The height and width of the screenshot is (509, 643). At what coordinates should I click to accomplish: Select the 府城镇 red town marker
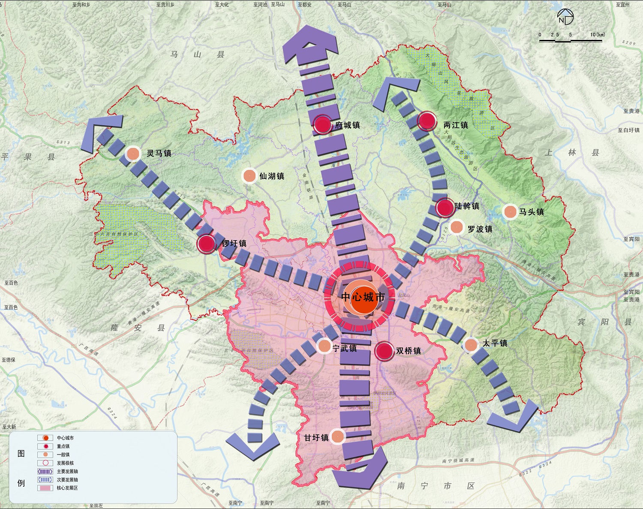(322, 125)
